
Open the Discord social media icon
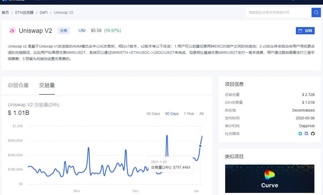click(307, 134)
